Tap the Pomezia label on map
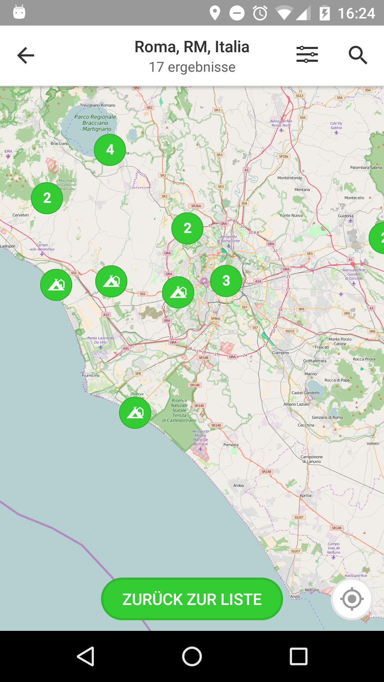384x682 pixels. [x=231, y=445]
